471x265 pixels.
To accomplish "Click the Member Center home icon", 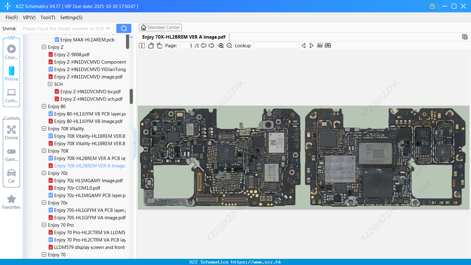I will tap(143, 27).
